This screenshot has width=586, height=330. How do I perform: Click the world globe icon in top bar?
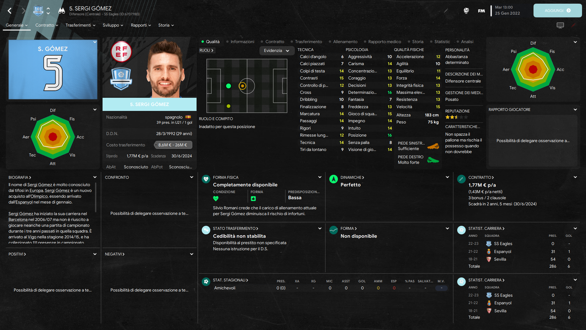click(466, 11)
